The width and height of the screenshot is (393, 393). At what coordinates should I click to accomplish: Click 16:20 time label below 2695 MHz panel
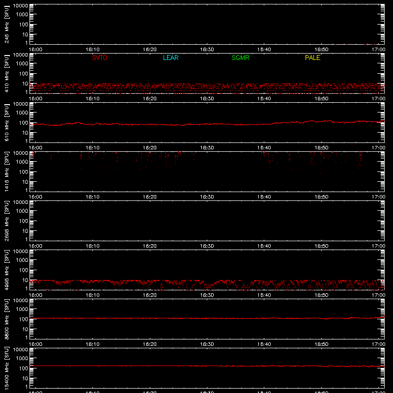(x=150, y=246)
